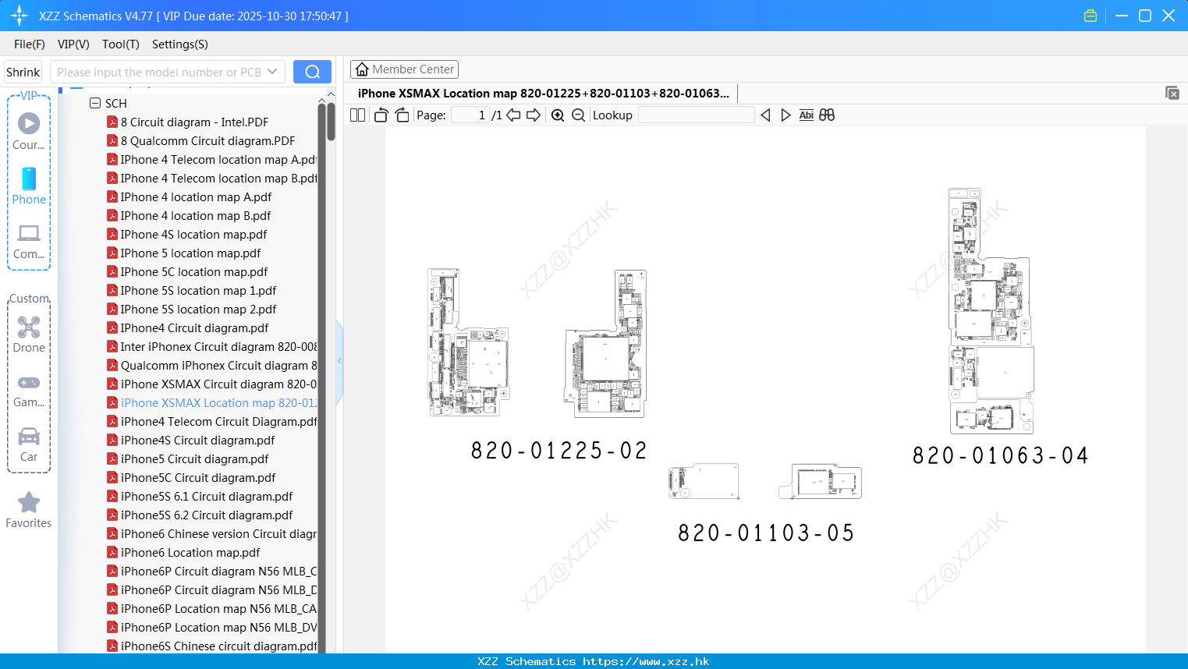Go to the previous page arrow
Screen dimensions: 1188x669
(x=513, y=115)
